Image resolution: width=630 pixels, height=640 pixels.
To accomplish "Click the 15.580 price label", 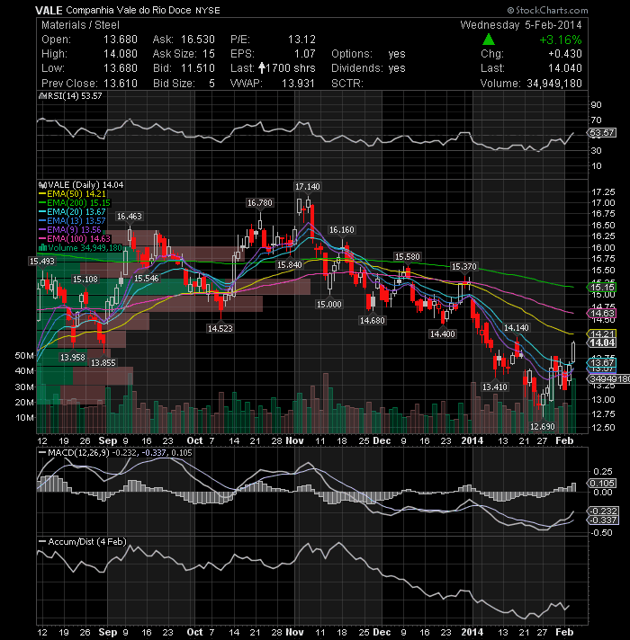I will point(408,257).
